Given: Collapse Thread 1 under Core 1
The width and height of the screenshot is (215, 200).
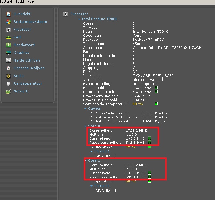Looking at the screenshot, I should point(91,186).
